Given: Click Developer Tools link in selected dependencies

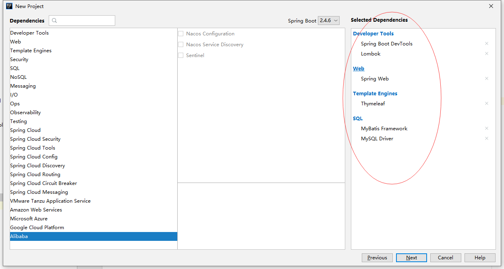Looking at the screenshot, I should click(x=373, y=34).
